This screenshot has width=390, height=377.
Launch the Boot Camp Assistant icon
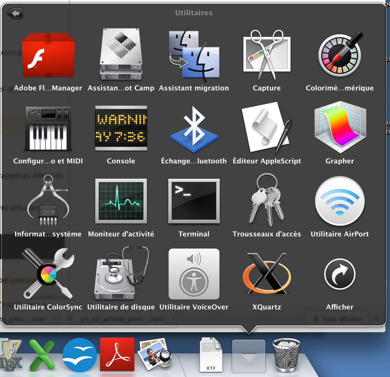(121, 54)
